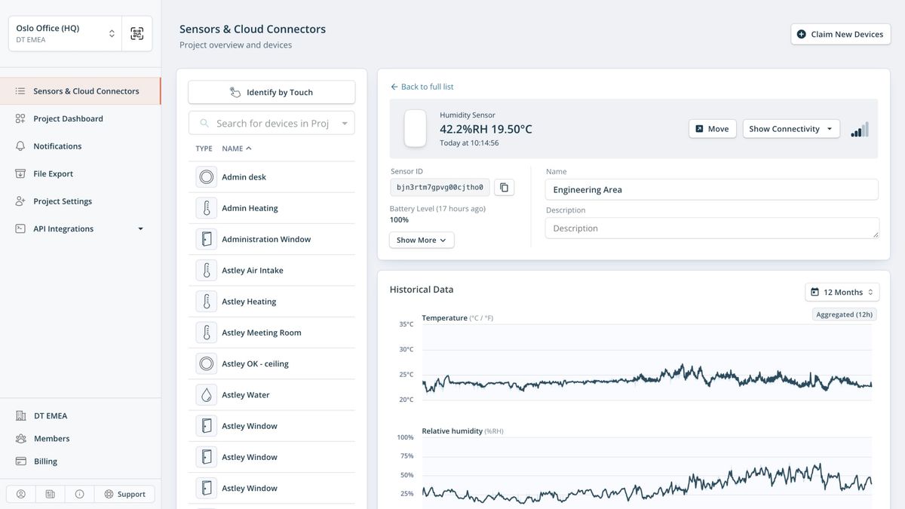Expand the API Integrations menu
905x509 pixels.
(140, 229)
